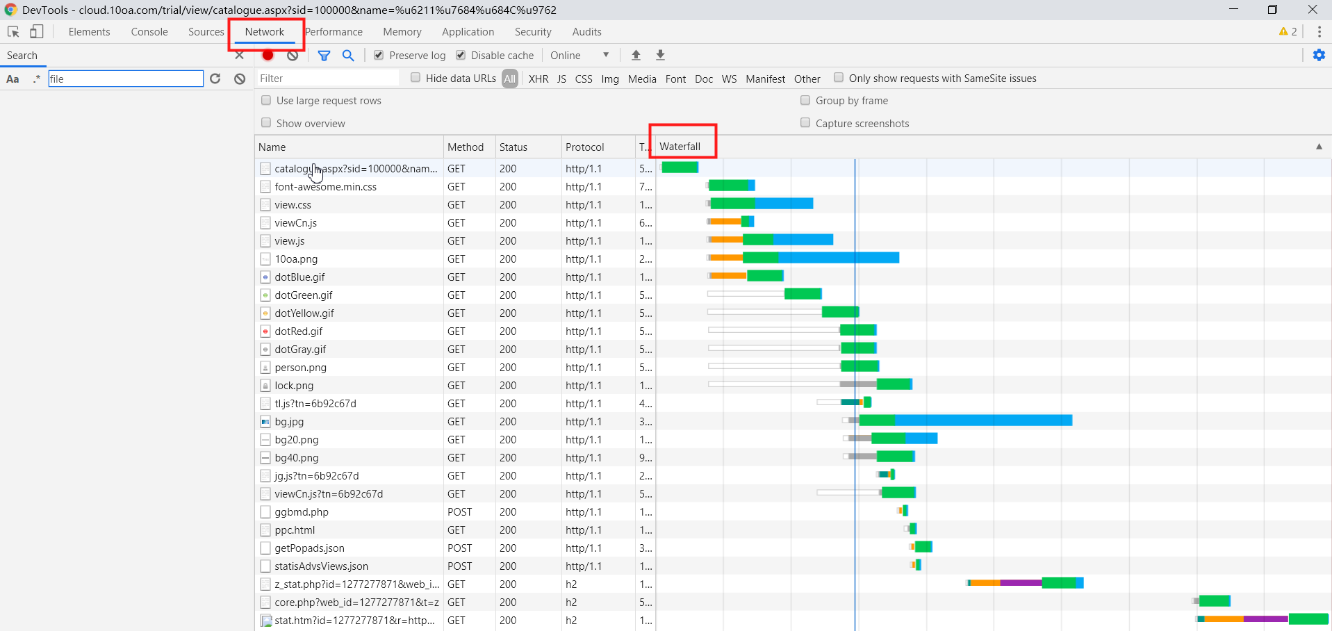1332x631 pixels.
Task: Refresh the search results icon
Action: 215,79
